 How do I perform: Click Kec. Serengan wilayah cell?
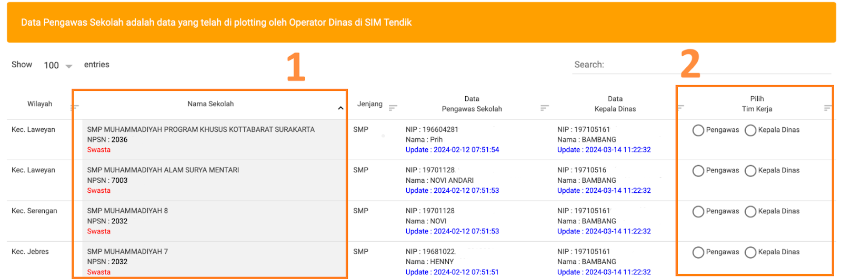[x=34, y=211]
